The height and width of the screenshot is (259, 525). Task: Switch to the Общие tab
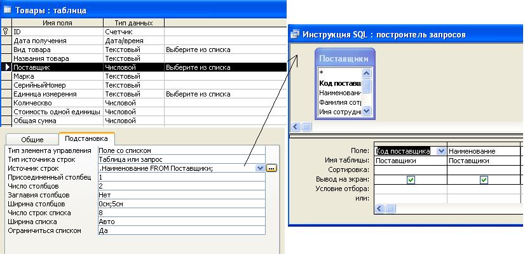click(x=32, y=140)
